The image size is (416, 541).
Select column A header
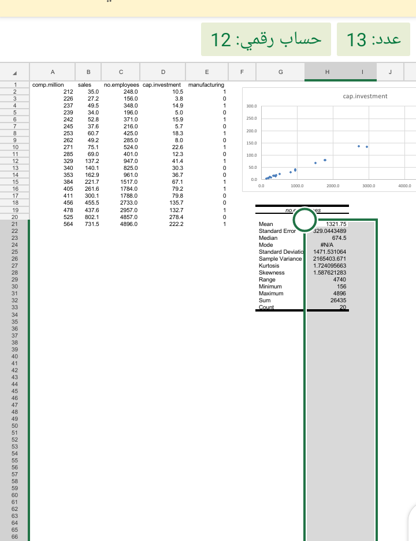click(53, 72)
